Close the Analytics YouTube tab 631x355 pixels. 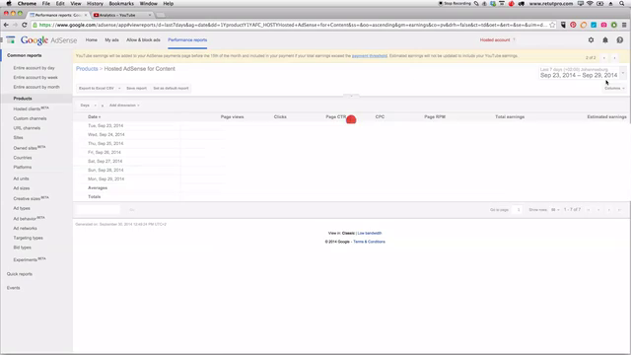tap(150, 15)
